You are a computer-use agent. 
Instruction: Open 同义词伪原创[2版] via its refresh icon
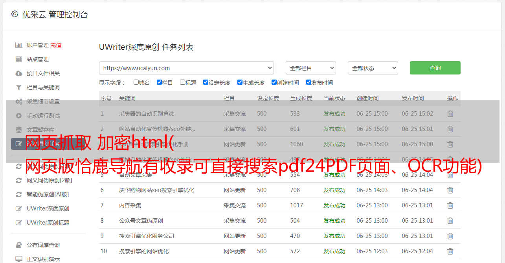point(18,180)
